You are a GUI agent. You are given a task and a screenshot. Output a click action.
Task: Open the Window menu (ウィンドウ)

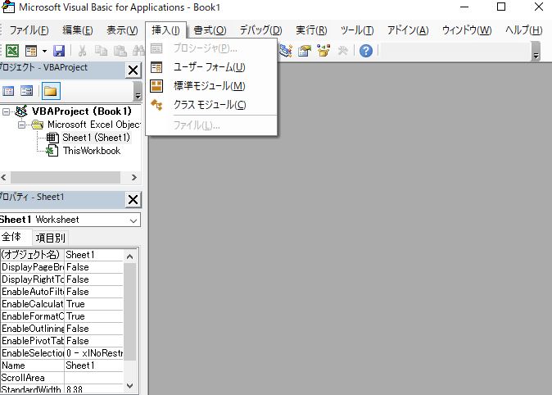pos(467,30)
